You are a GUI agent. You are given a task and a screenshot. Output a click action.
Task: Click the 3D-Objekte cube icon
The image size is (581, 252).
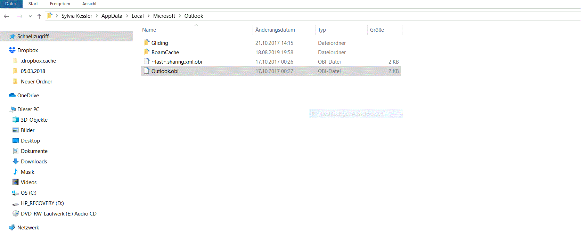pos(16,120)
